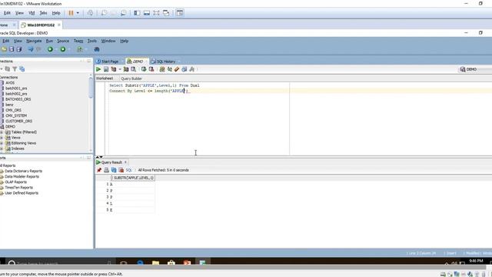Click the Autotrace icon in worksheet toolbar

point(126,69)
